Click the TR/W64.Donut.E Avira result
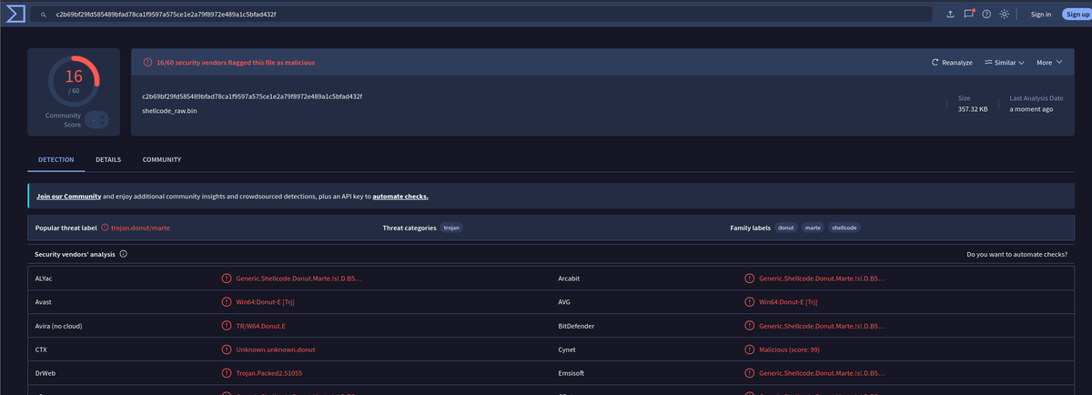This screenshot has width=1092, height=395. pos(261,326)
